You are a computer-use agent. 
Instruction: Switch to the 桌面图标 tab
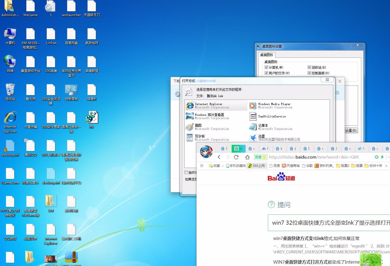click(267, 55)
